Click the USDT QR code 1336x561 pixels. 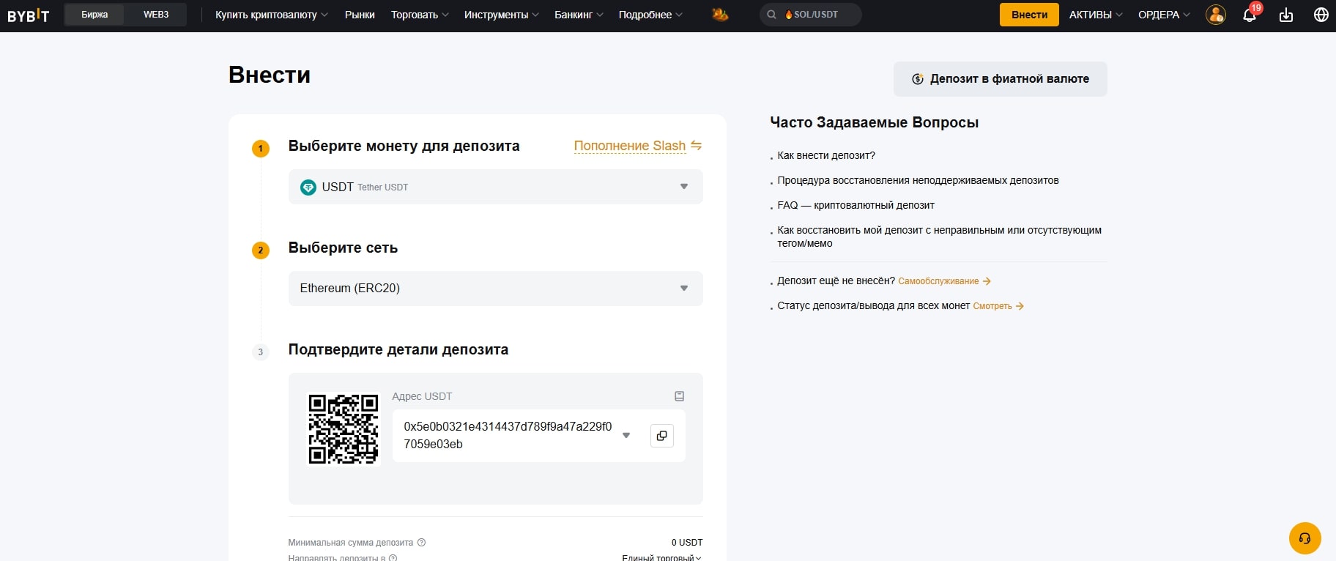[x=344, y=429]
